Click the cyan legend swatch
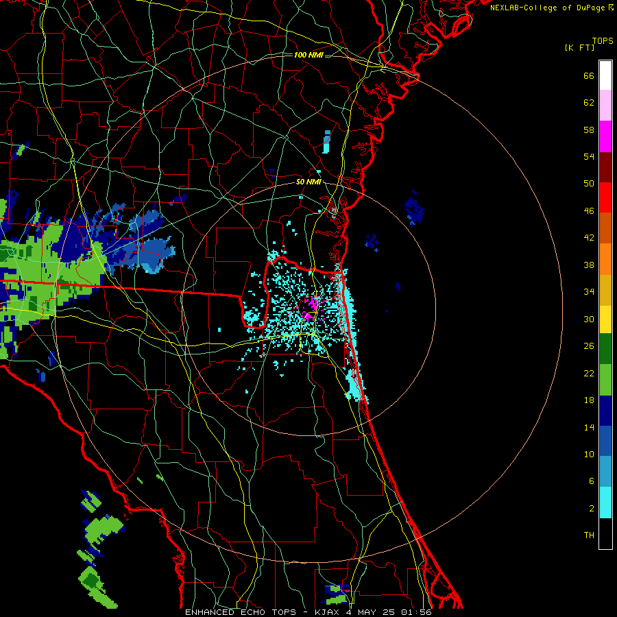 [x=605, y=503]
